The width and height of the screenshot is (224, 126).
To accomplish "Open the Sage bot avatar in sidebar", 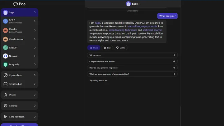I will tap(5, 12).
